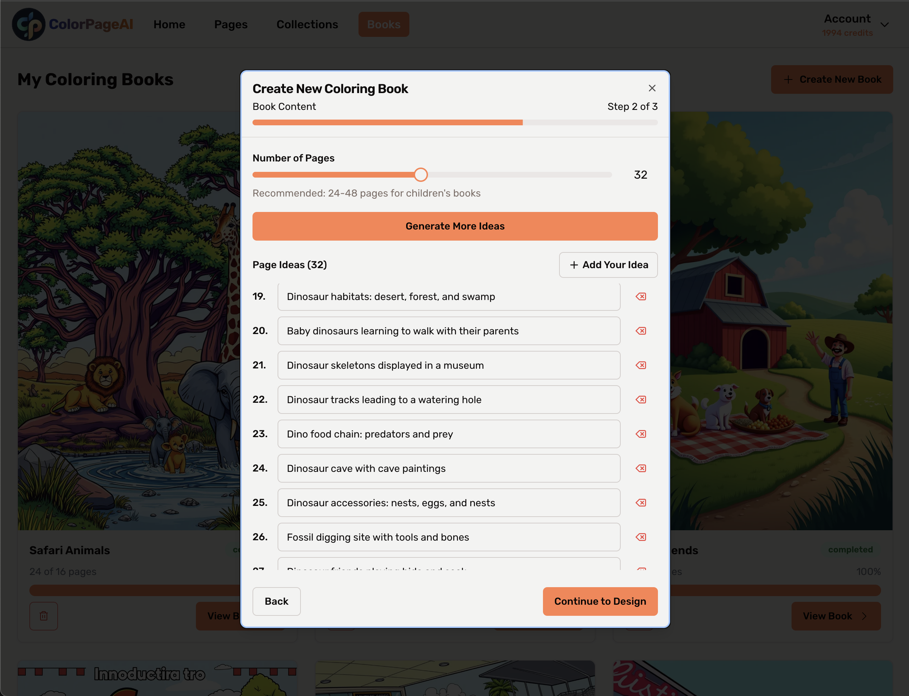Select the Home menu item
Image resolution: width=909 pixels, height=696 pixels.
click(x=169, y=24)
